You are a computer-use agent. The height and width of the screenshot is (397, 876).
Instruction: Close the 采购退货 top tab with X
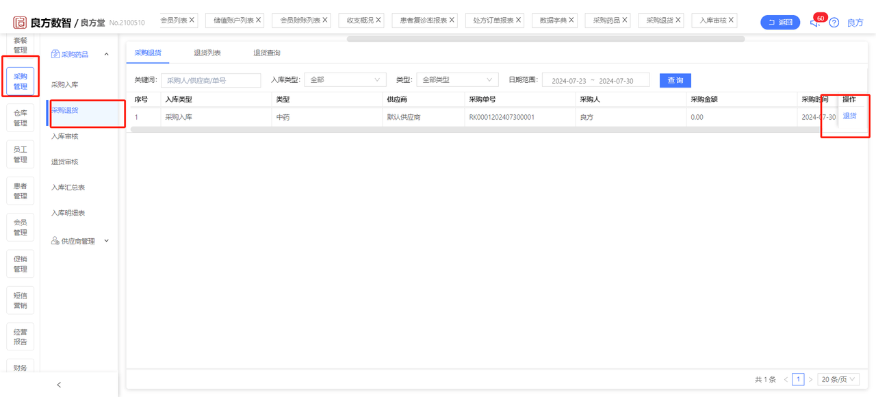(x=678, y=21)
